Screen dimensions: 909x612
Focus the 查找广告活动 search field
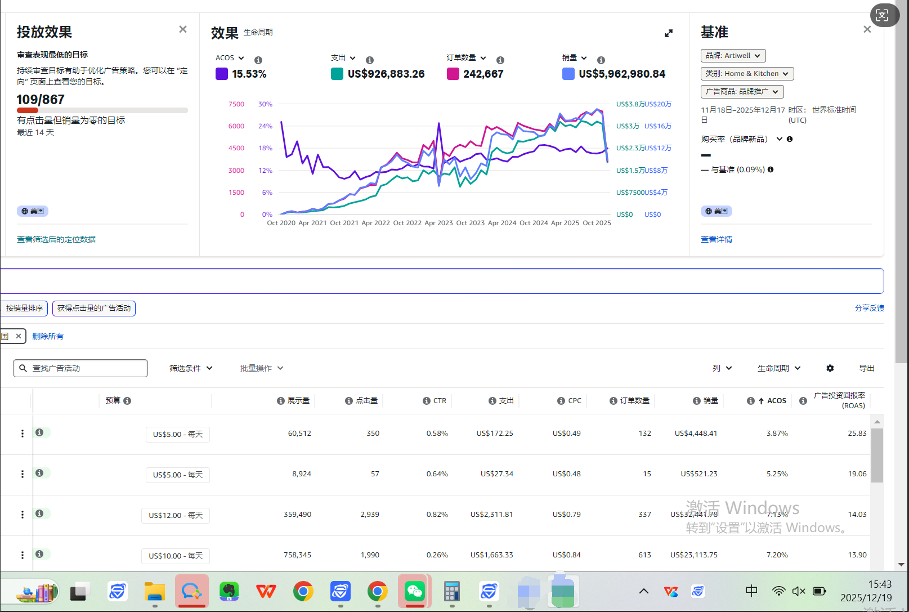point(80,368)
